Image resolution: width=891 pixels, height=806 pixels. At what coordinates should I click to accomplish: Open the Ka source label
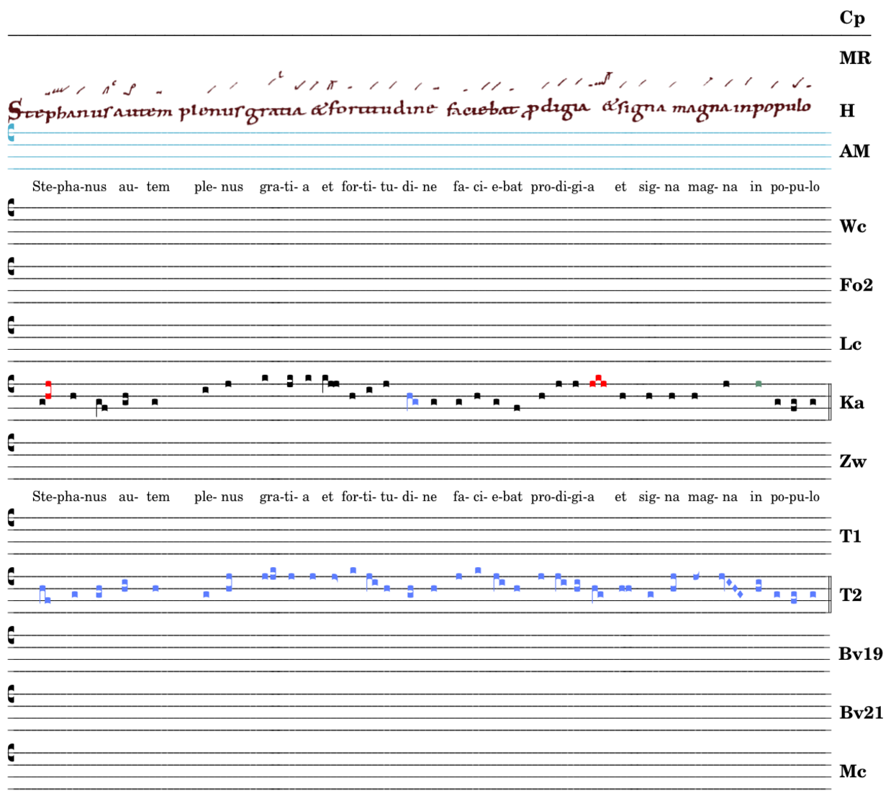pyautogui.click(x=851, y=403)
